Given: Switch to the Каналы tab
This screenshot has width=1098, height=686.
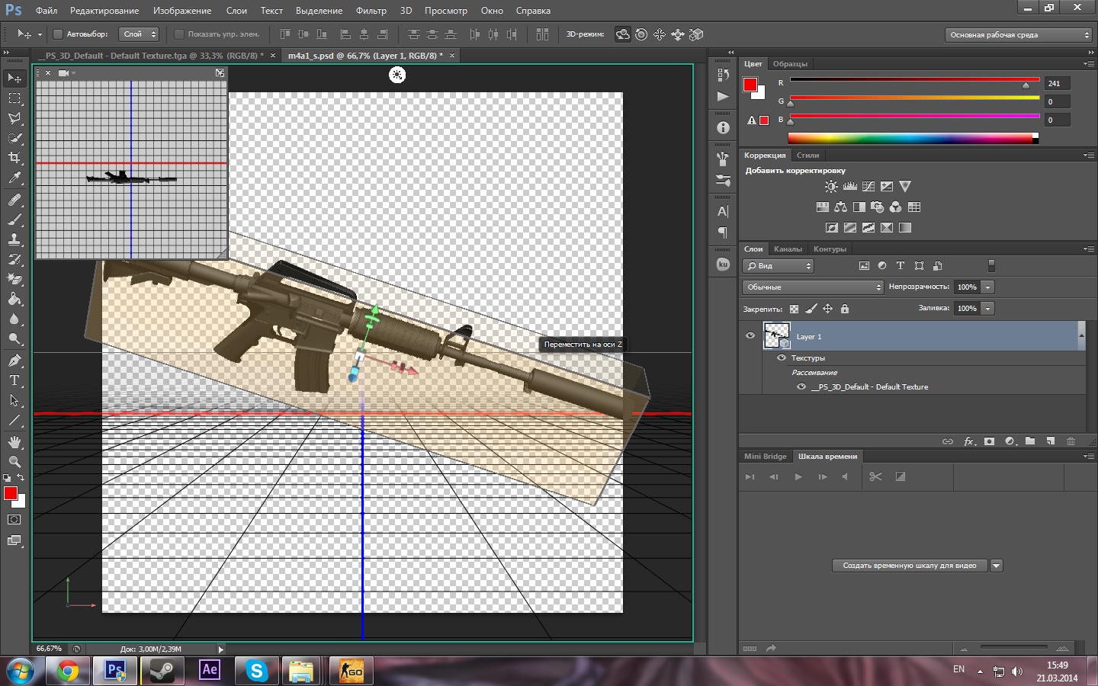Looking at the screenshot, I should [x=788, y=249].
